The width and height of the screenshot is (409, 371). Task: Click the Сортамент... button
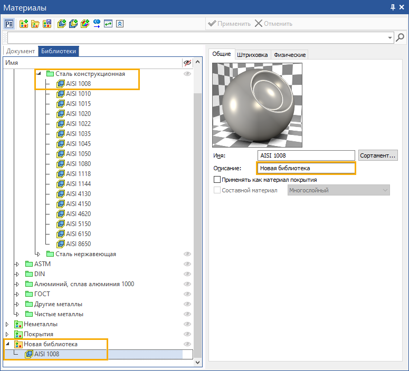click(377, 155)
